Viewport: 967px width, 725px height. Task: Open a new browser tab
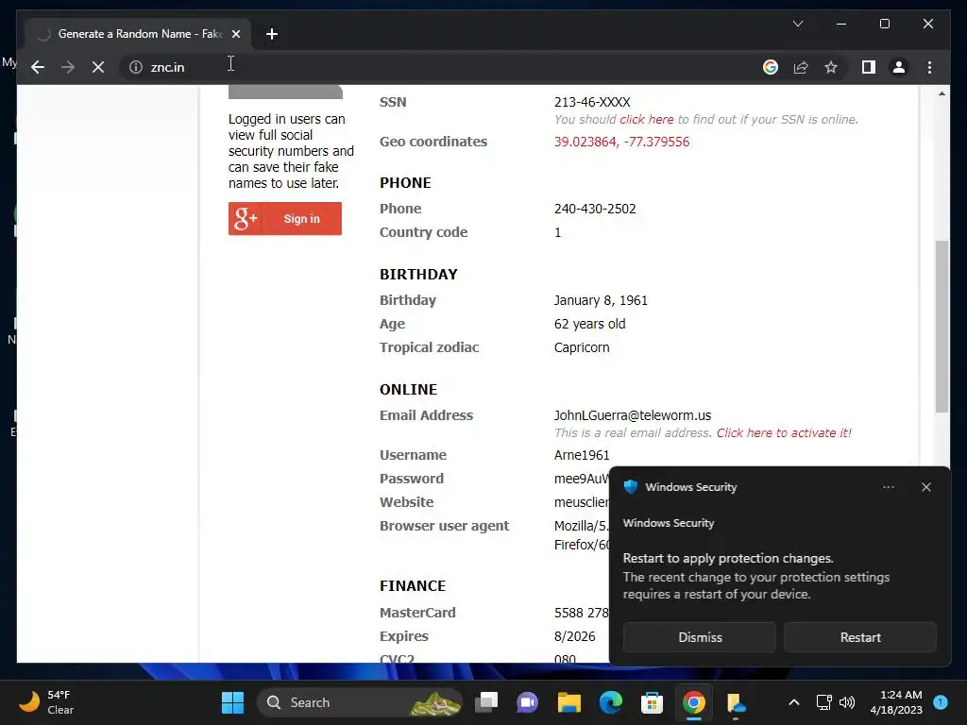[x=272, y=34]
